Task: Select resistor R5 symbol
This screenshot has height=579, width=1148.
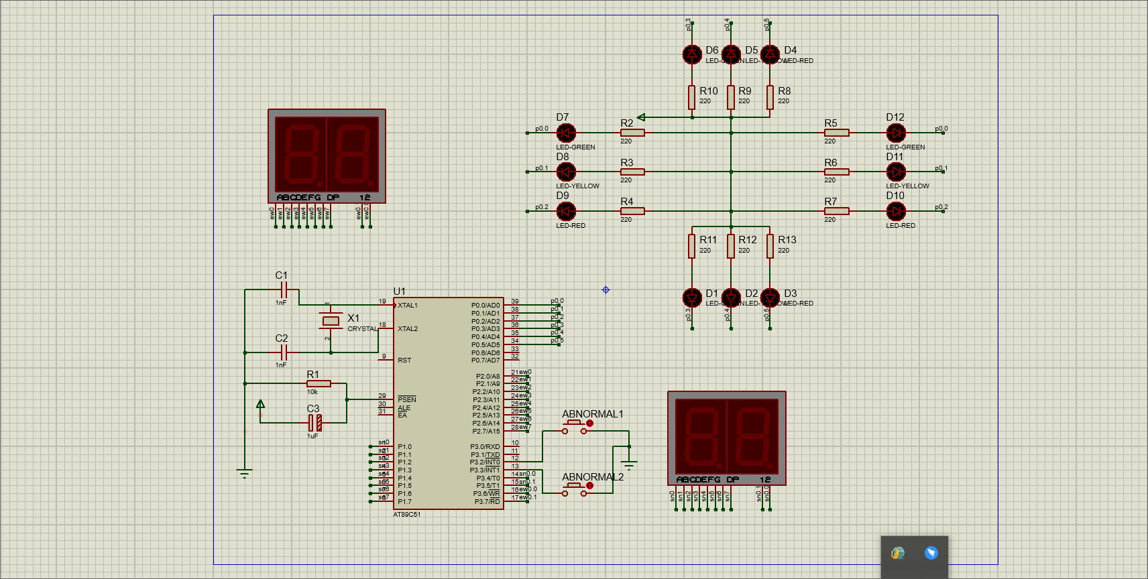Action: click(836, 133)
